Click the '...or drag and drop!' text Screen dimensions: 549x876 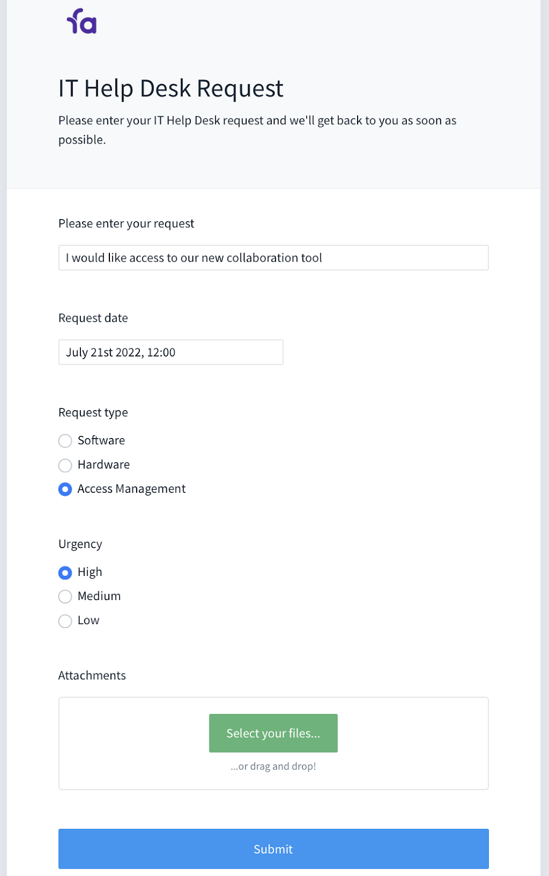click(273, 766)
